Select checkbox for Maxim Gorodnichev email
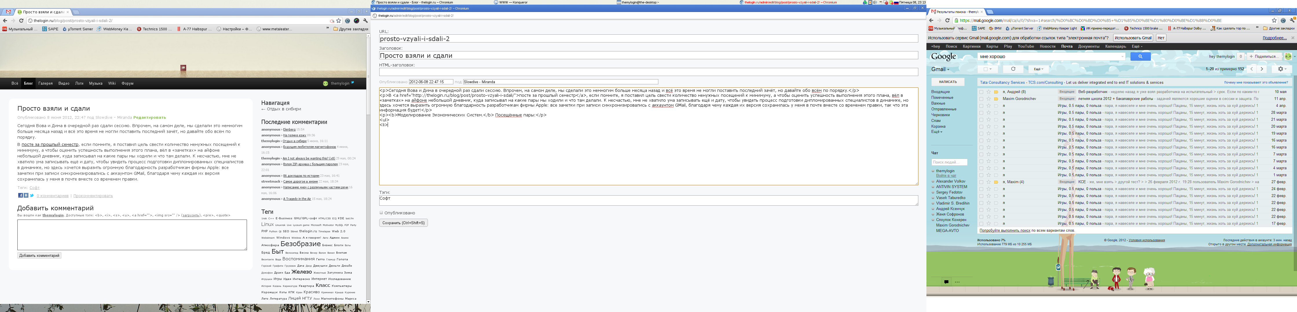The width and height of the screenshot is (1297, 312). (x=981, y=99)
